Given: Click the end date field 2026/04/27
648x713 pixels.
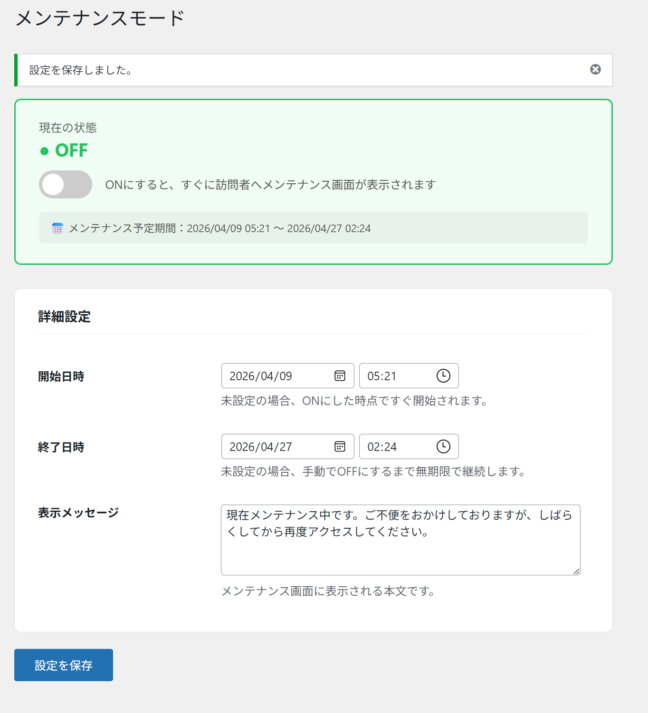Looking at the screenshot, I should click(276, 447).
